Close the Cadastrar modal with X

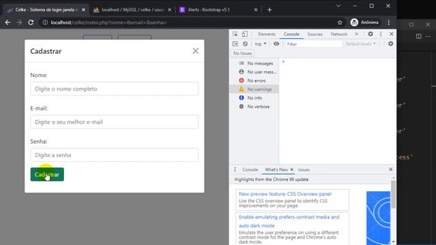pos(196,51)
